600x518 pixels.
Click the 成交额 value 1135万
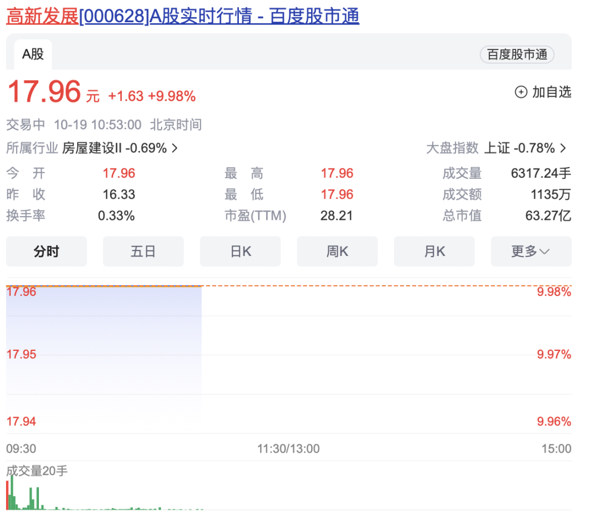pyautogui.click(x=551, y=194)
